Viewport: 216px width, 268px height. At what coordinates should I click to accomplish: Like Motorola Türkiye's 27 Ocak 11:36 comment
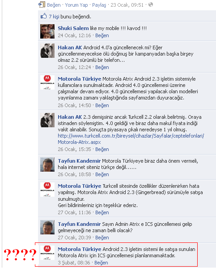102,212
